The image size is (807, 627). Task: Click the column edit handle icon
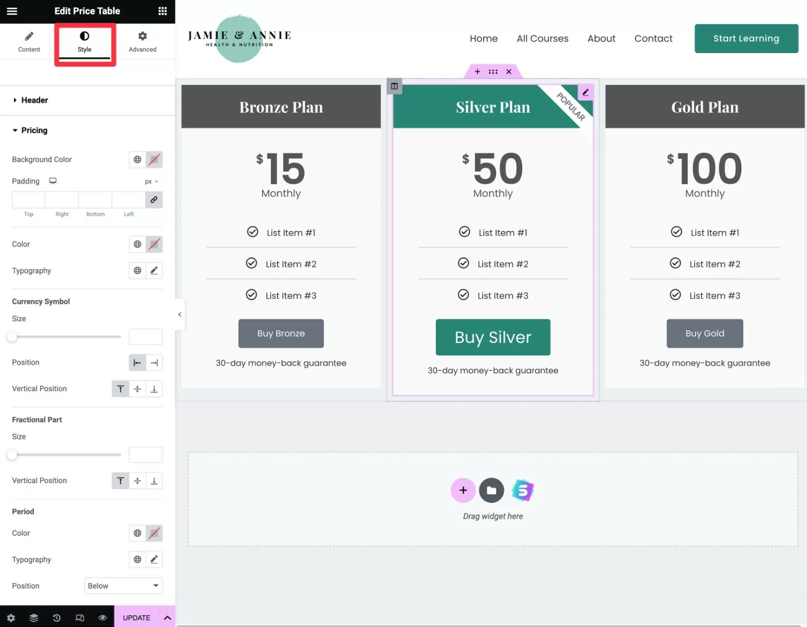click(394, 86)
